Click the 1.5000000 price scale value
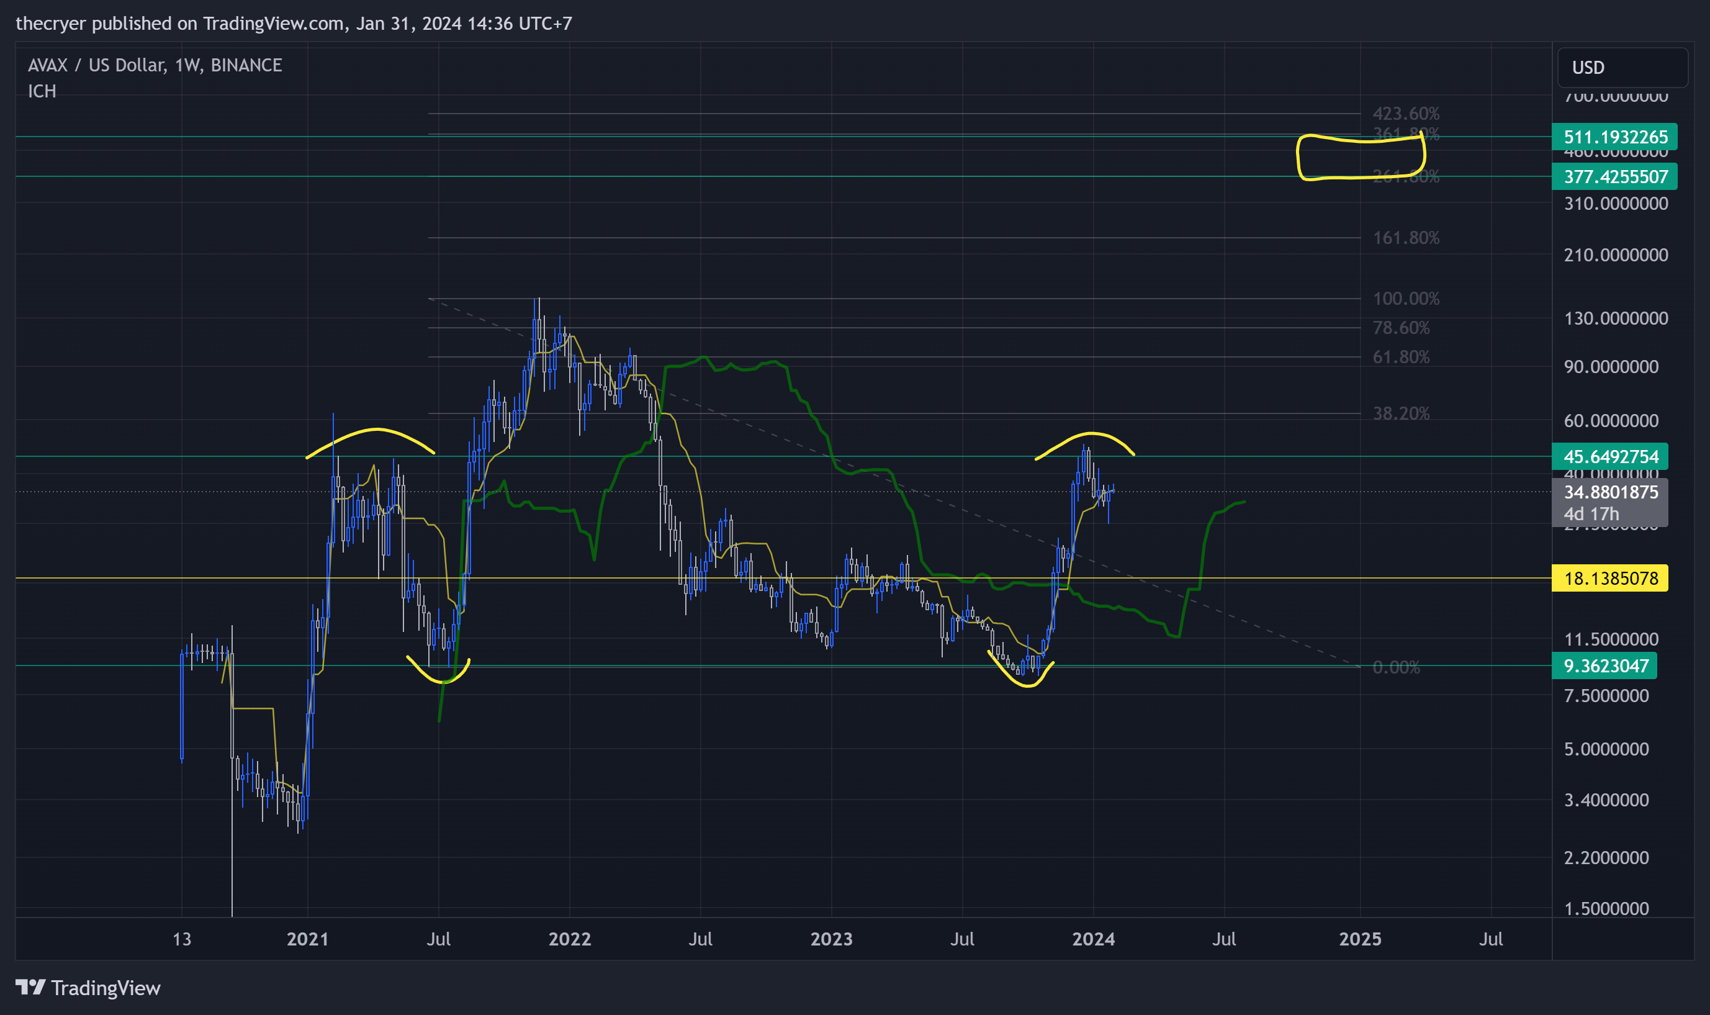This screenshot has width=1710, height=1015. point(1606,908)
